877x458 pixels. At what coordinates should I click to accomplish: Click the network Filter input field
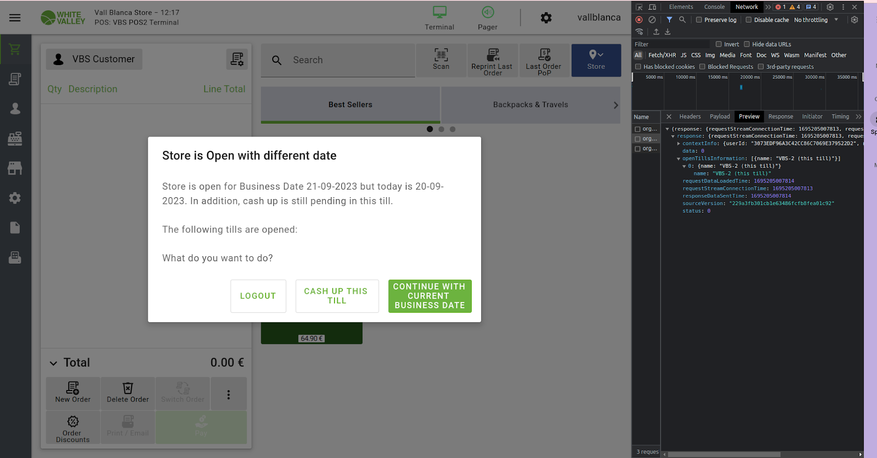671,44
